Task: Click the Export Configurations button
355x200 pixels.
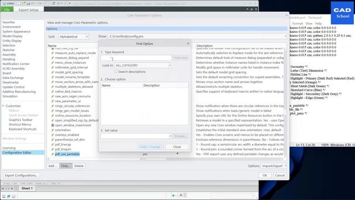Action: tap(21, 176)
